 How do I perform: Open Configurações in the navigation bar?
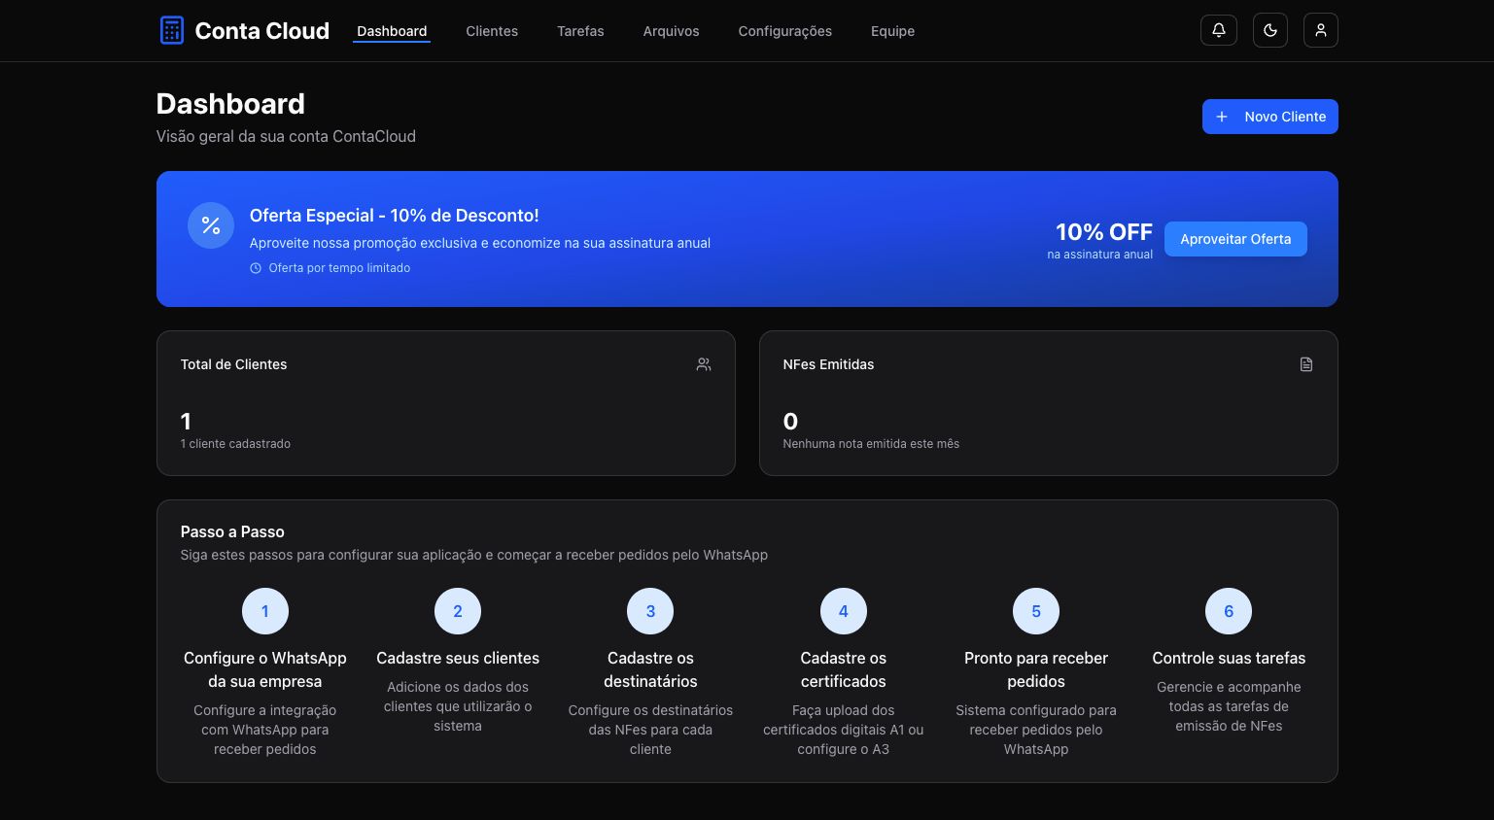(784, 31)
